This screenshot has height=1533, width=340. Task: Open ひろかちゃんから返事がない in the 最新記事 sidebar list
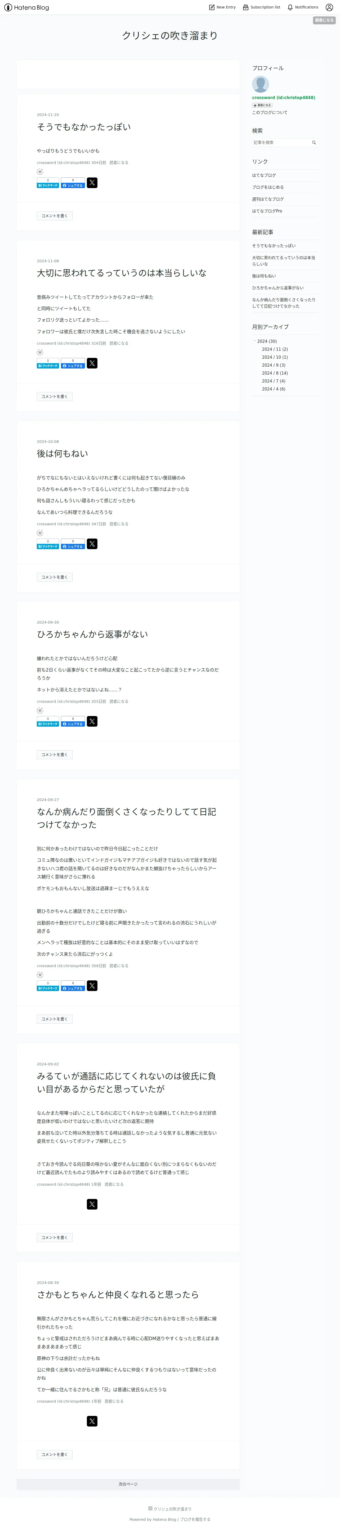278,287
